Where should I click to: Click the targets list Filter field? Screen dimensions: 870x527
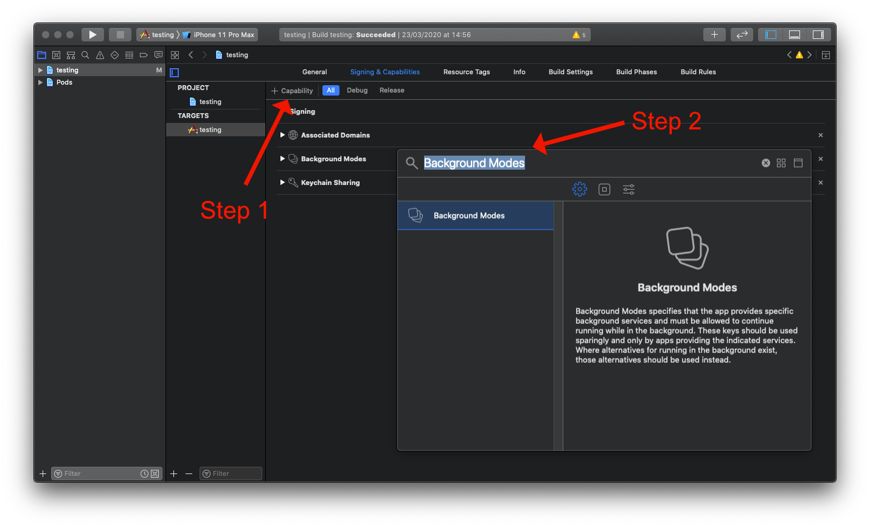pyautogui.click(x=231, y=473)
